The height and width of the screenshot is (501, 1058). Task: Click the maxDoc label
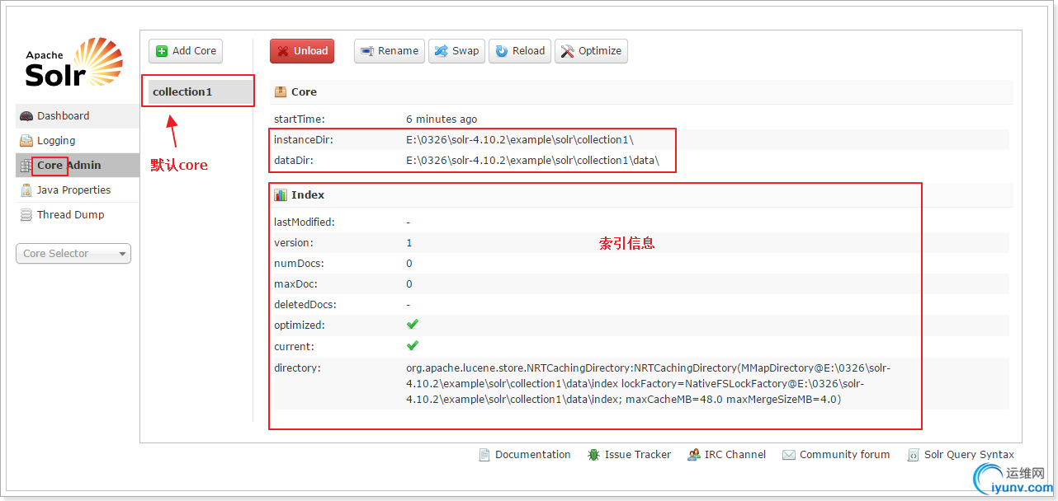click(x=297, y=284)
